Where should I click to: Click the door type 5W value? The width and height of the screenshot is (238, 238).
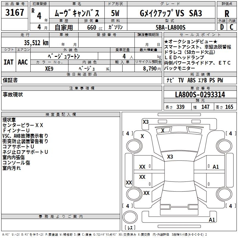[x=115, y=13]
